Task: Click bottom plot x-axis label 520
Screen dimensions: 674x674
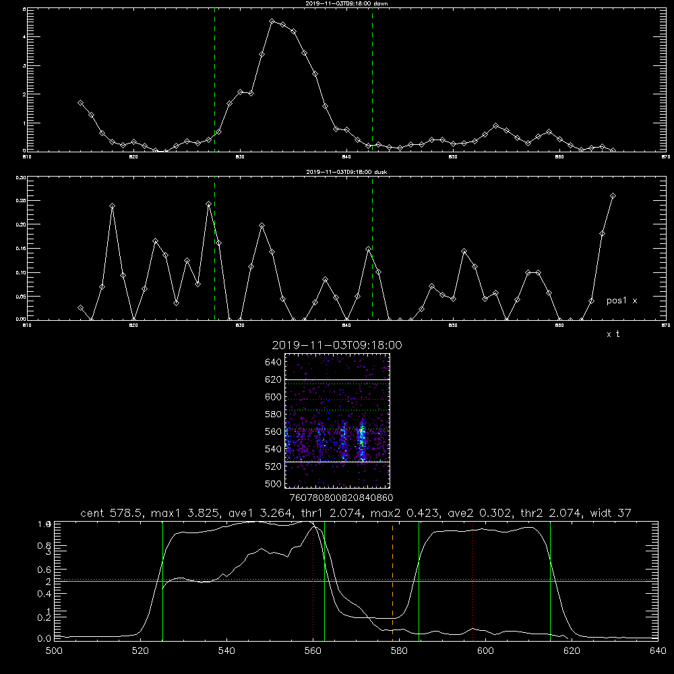Action: pos(140,651)
